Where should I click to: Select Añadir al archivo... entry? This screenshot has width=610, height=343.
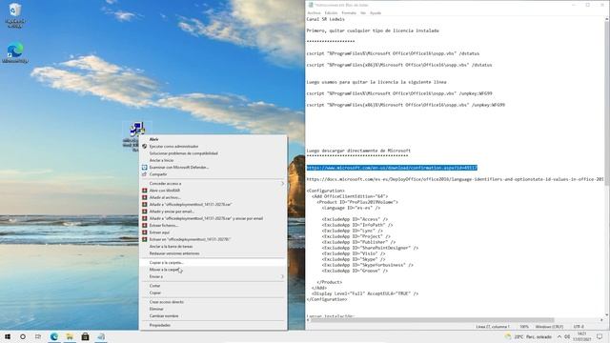tap(165, 197)
